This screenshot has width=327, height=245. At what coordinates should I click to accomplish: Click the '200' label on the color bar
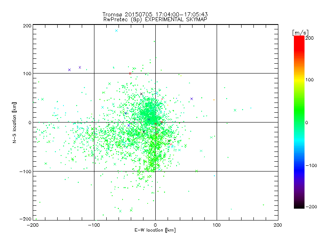[x=309, y=38]
